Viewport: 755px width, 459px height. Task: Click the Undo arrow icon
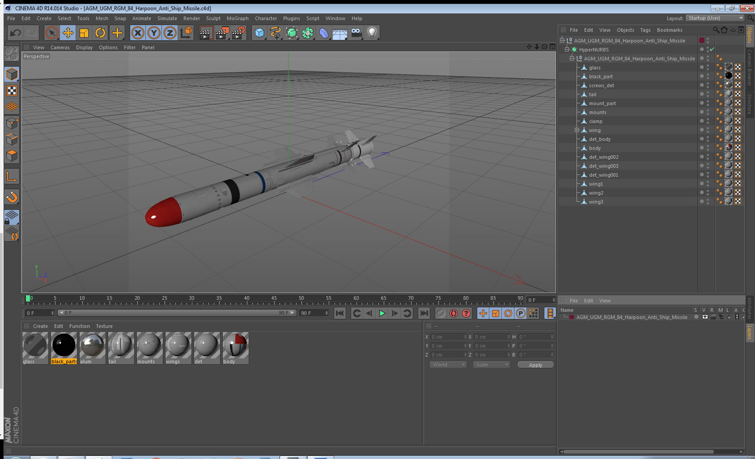coord(16,33)
